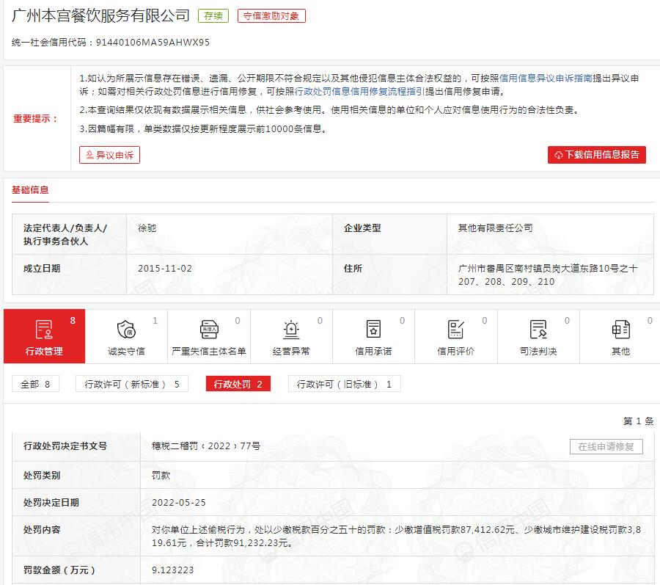Image resolution: width=660 pixels, height=585 pixels.
Task: Click the founding date 2015-11-02
Action: [x=165, y=269]
